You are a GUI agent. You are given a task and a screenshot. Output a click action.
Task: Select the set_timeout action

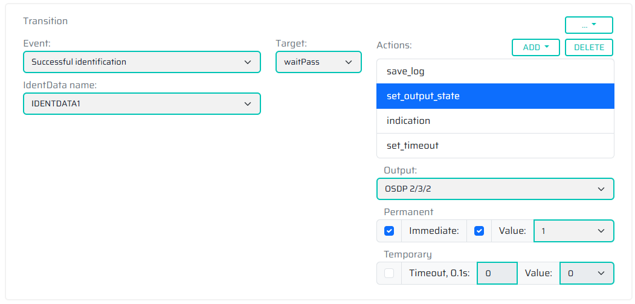495,146
